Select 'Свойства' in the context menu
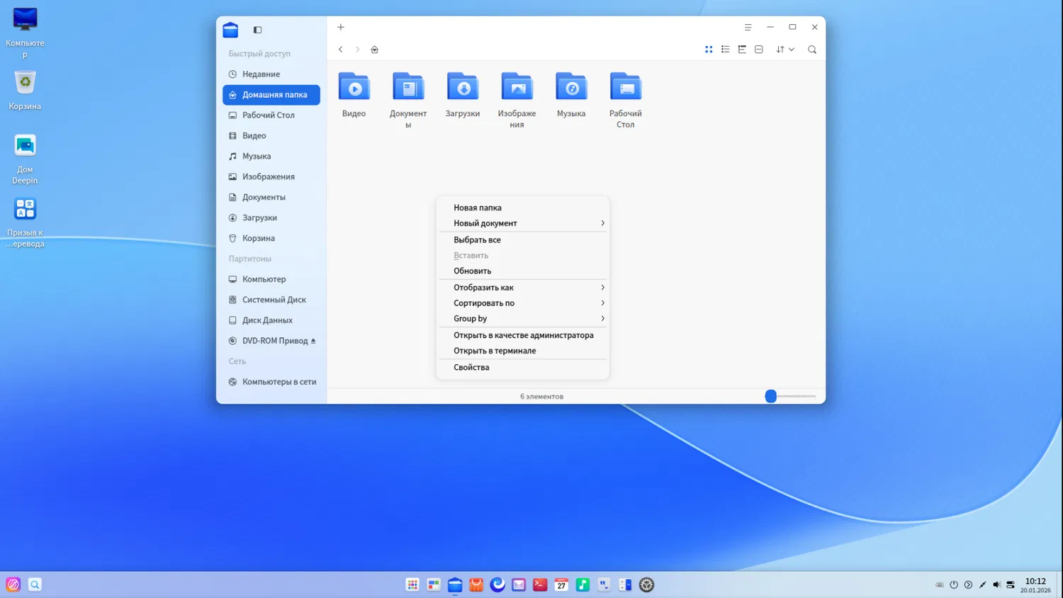Viewport: 1063px width, 598px height. (x=471, y=368)
